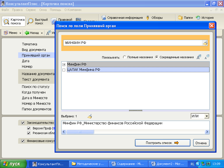Toggle Финансовые консультации checkbox
This screenshot has width=224, height=168.
pos(23,141)
